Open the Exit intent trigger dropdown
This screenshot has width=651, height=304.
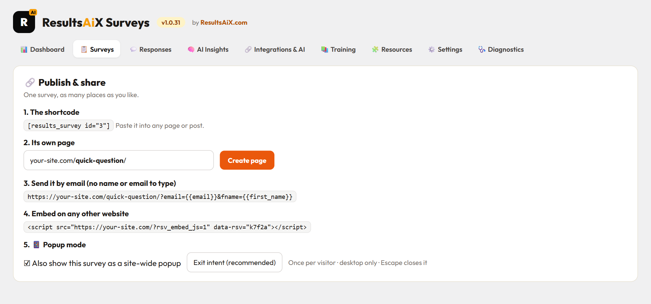234,262
